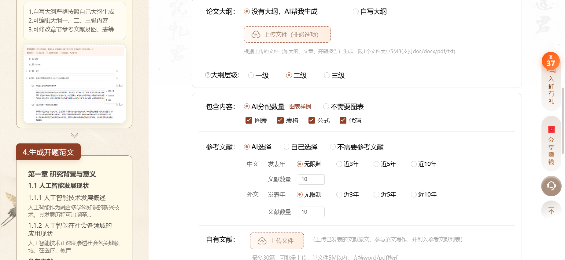565x260 pixels.
Task: Click subsection 1.1.1 人工智能技术发展概述
Action: pyautogui.click(x=67, y=198)
